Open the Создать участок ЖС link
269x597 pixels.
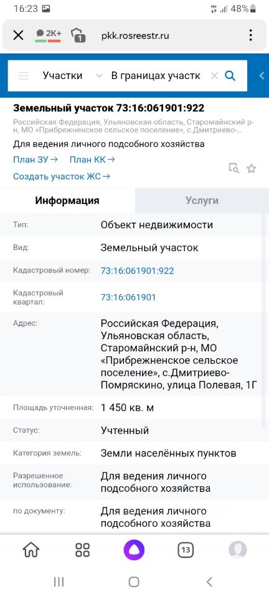tap(62, 176)
